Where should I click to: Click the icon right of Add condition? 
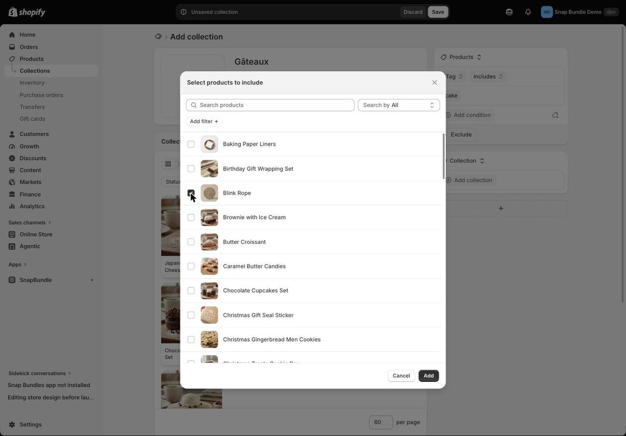point(555,115)
